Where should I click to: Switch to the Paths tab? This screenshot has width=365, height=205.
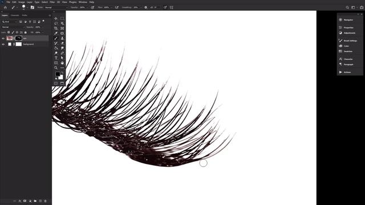25,15
